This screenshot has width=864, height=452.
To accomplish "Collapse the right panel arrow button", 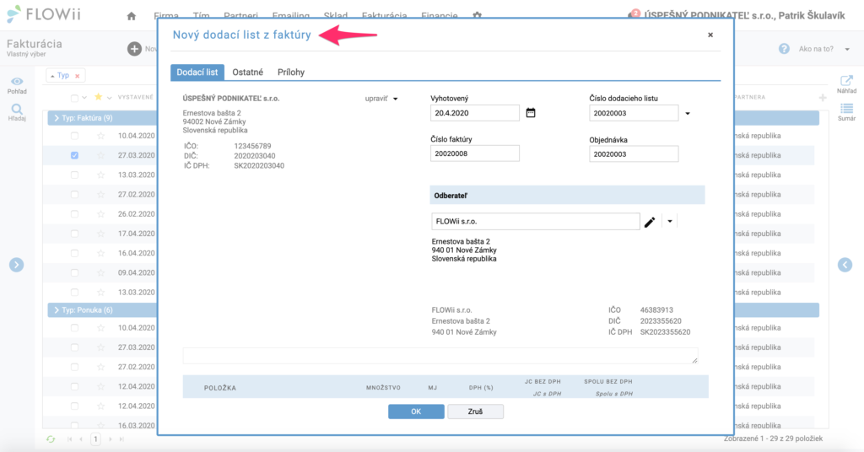I will click(845, 265).
